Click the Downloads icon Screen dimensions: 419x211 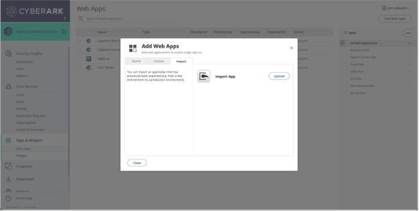click(8, 179)
